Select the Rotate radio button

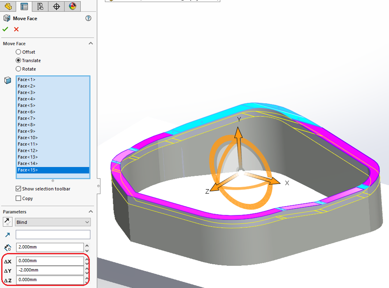[x=18, y=69]
